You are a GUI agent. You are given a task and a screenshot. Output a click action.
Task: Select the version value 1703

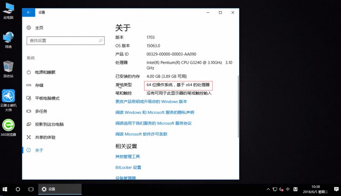[150, 37]
